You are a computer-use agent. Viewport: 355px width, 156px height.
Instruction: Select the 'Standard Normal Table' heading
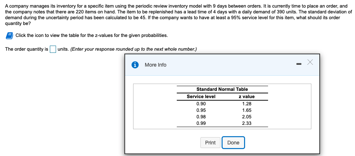[x=222, y=89]
